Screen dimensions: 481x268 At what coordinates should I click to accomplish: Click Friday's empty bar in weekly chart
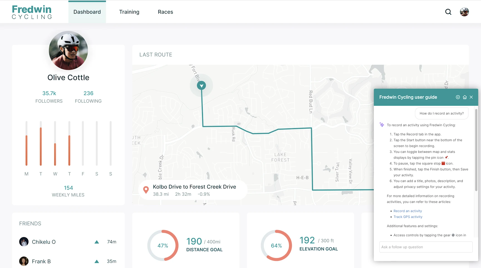click(83, 143)
